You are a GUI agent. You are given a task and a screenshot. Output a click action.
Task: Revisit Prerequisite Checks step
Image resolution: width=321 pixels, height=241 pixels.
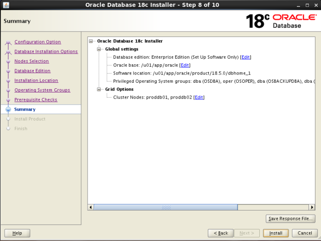pos(36,100)
